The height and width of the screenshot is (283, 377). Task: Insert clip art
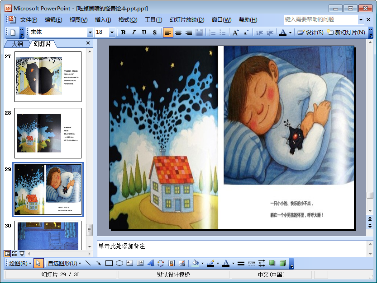click(171, 263)
